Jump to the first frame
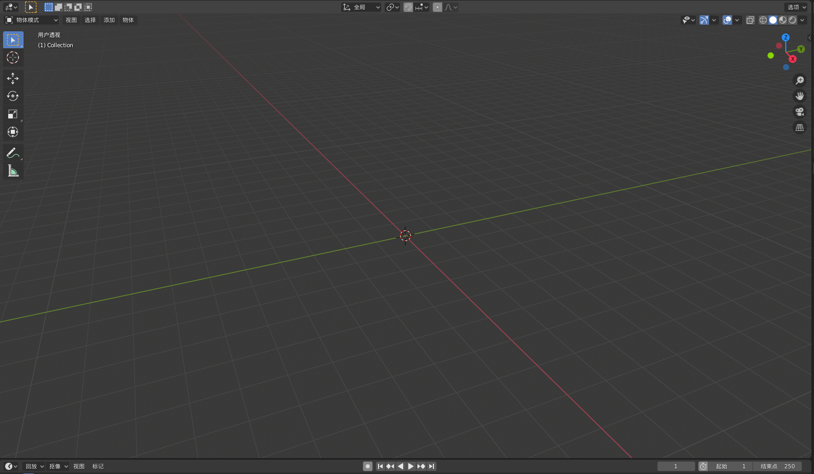The height and width of the screenshot is (474, 814). [380, 466]
